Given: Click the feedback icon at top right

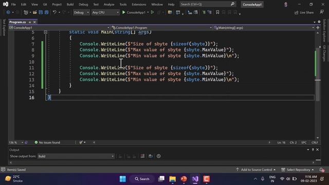Looking at the screenshot, I should [x=322, y=12].
